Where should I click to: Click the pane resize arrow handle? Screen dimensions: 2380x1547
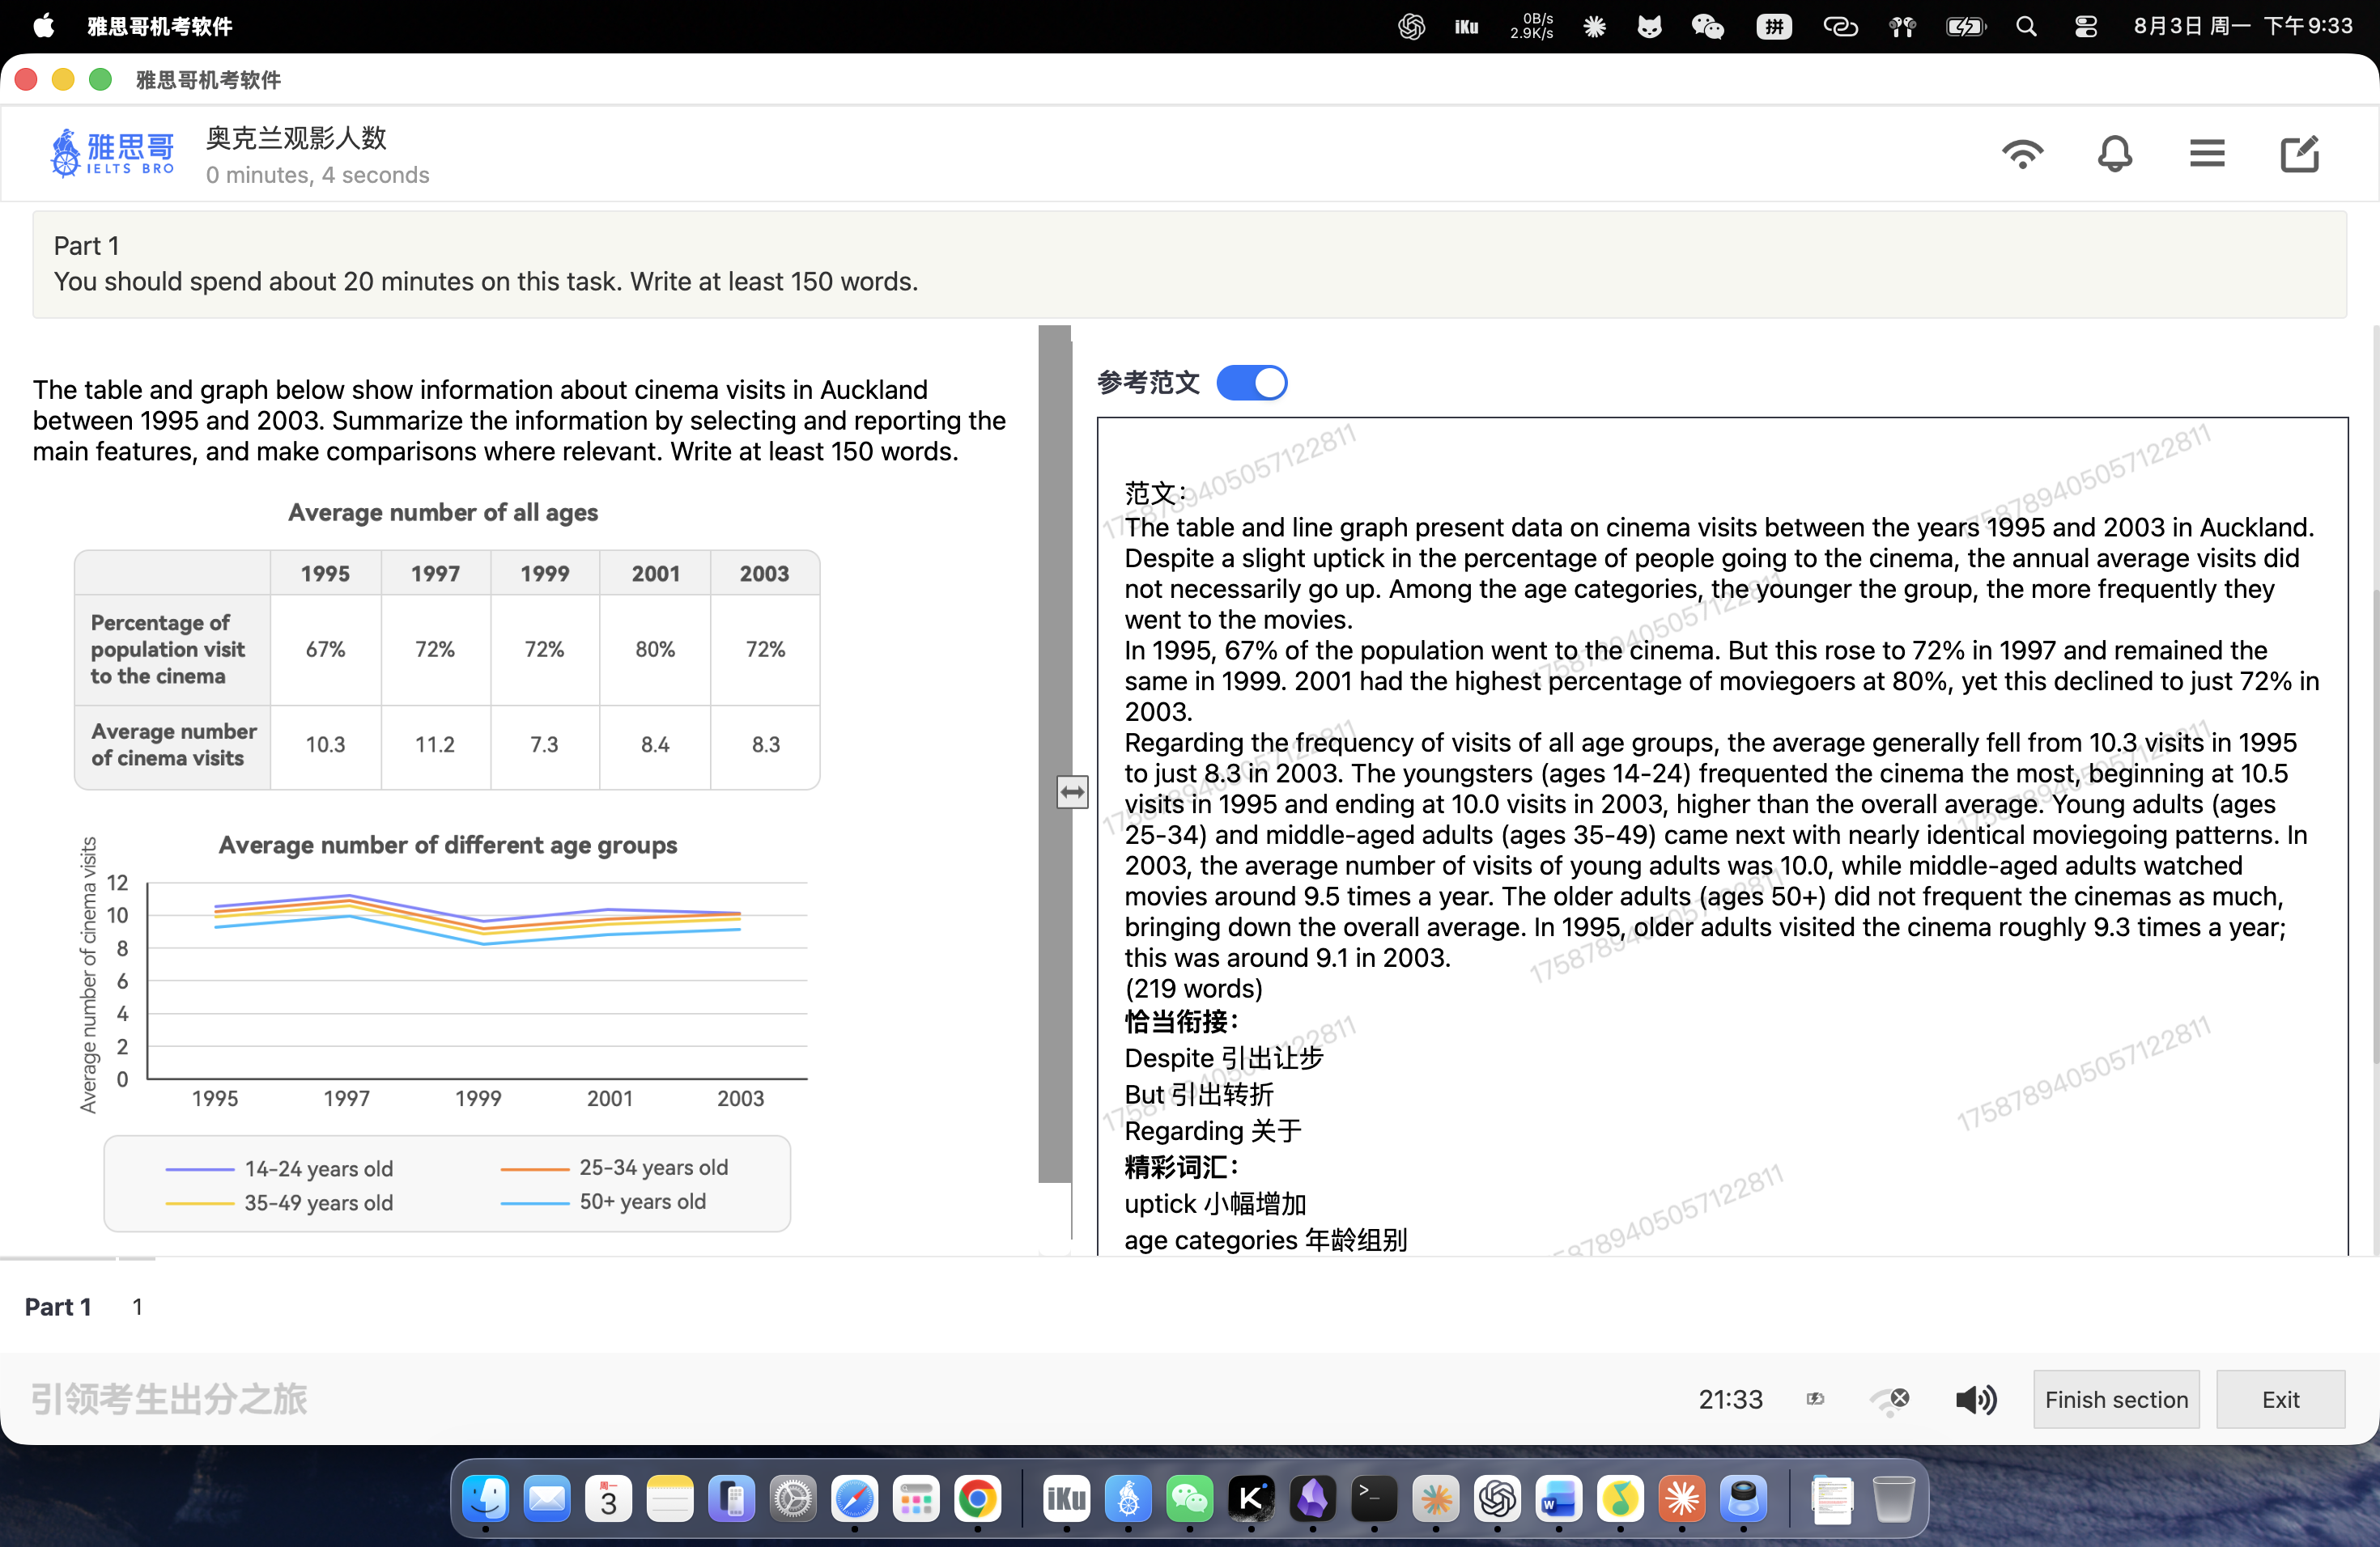click(1072, 792)
